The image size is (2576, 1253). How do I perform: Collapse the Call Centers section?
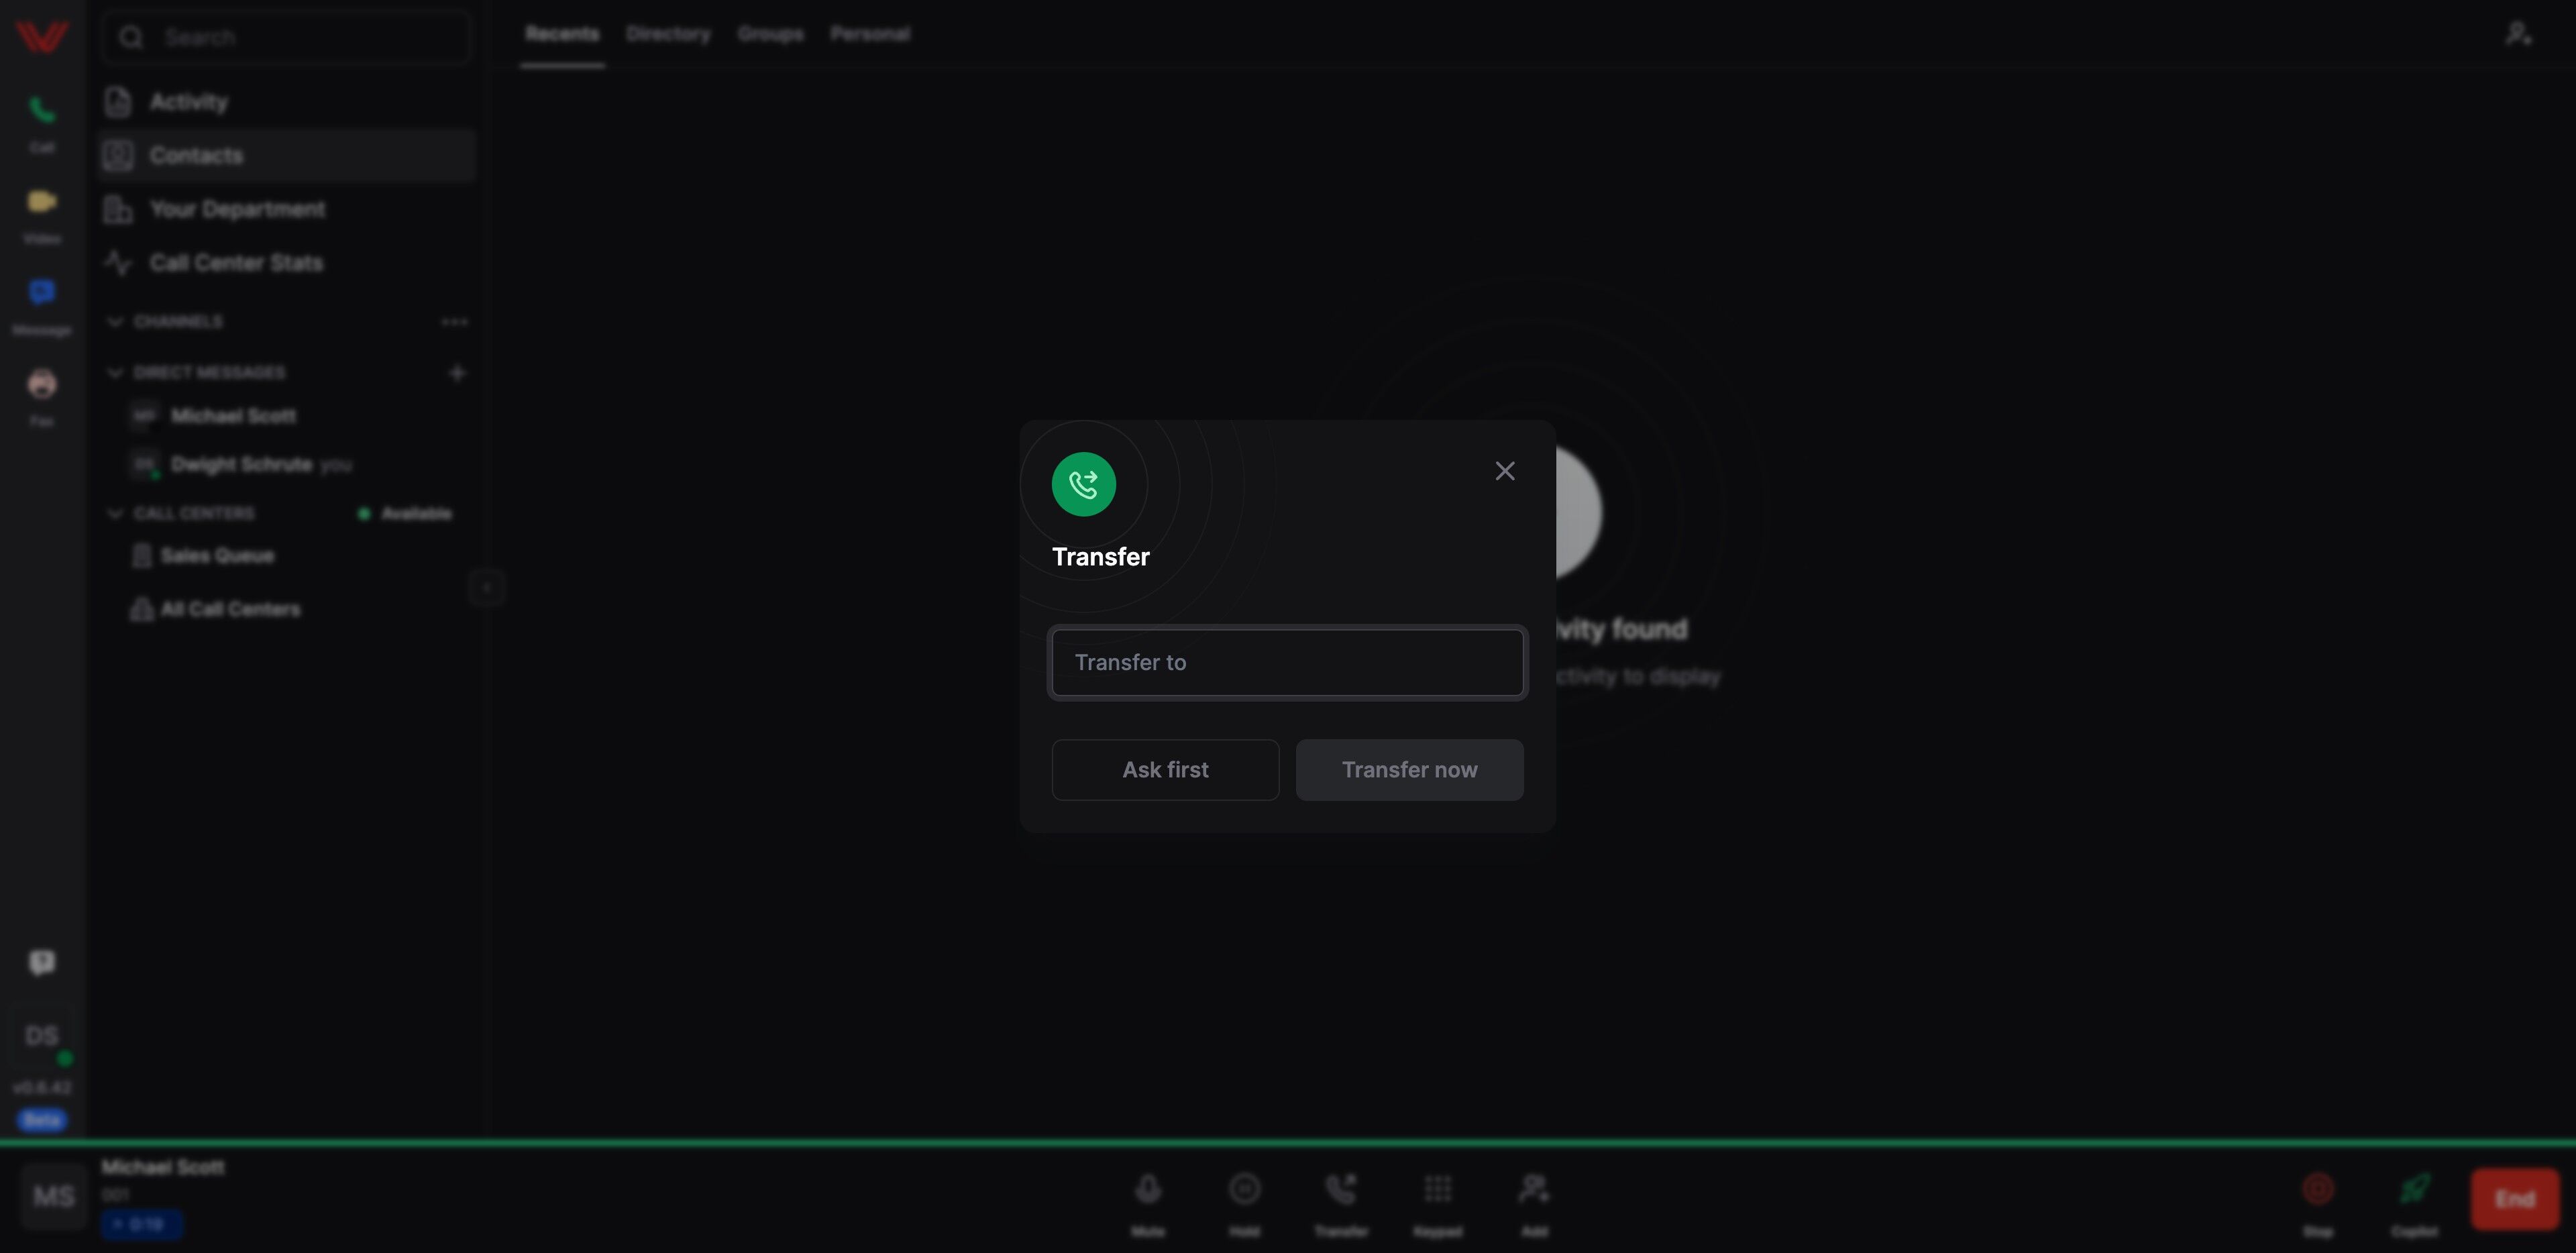(115, 514)
